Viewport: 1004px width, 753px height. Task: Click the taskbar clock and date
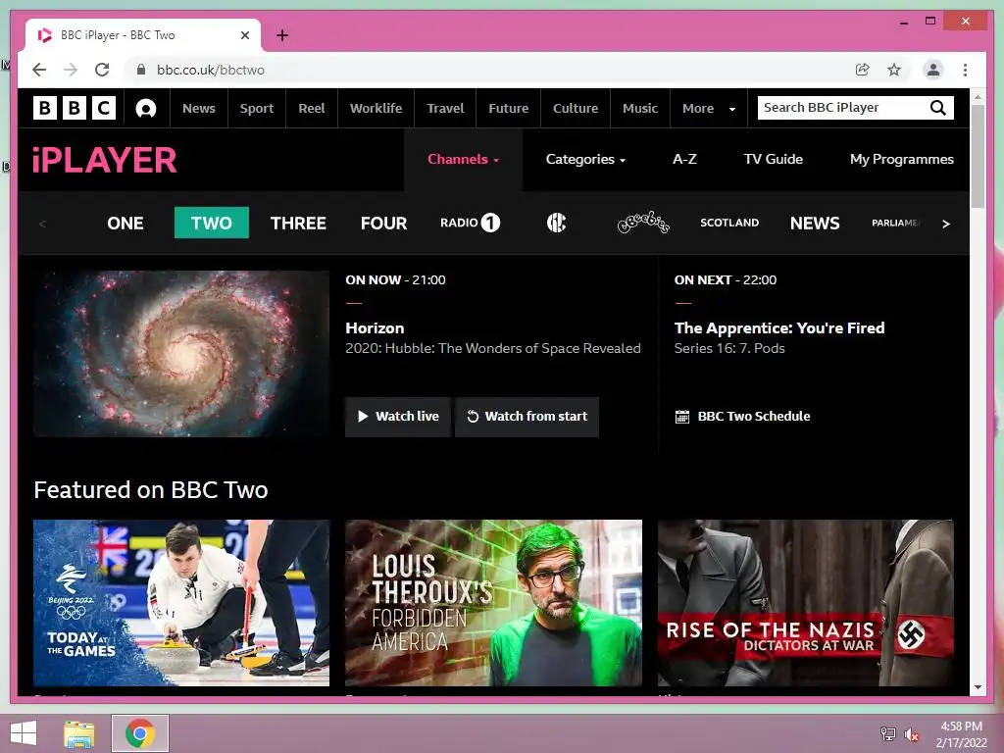(961, 734)
